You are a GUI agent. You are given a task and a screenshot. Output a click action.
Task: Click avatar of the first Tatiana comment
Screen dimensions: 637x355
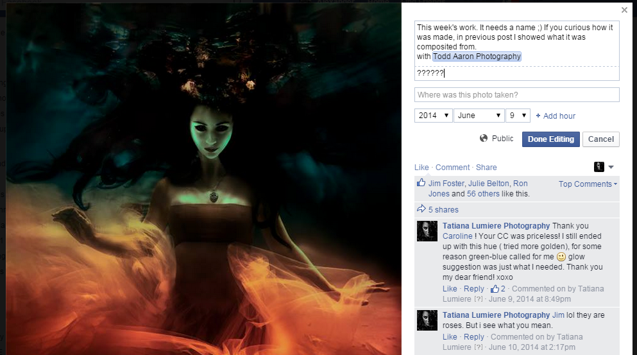pyautogui.click(x=427, y=231)
